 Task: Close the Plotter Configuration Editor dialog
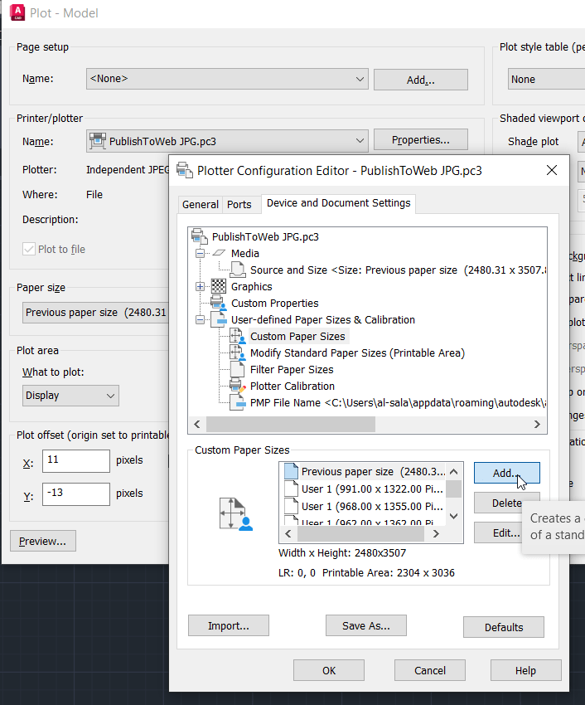click(552, 170)
